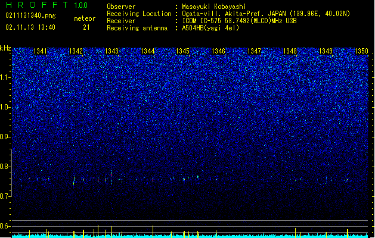Click the 1344 time marker
This screenshot has height=238, width=375.
click(x=148, y=51)
